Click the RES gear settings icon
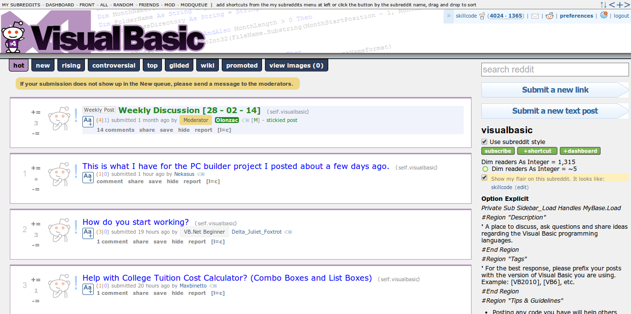The height and width of the screenshot is (314, 631). coord(604,16)
